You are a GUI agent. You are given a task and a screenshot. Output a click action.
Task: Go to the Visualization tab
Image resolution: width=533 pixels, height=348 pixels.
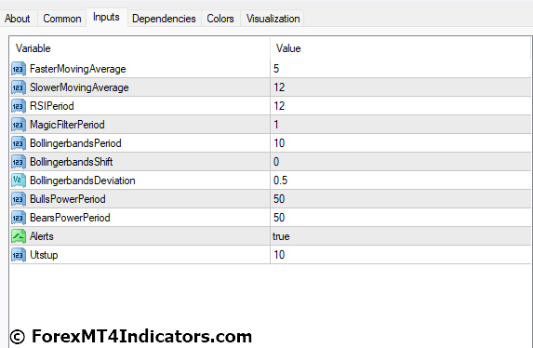273,19
